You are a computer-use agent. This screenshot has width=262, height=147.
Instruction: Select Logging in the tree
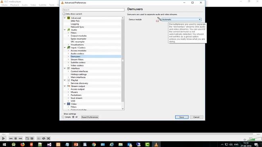pos(75,24)
